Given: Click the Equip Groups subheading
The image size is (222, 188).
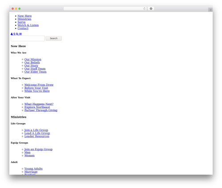Looking at the screenshot, I should coord(20,143).
